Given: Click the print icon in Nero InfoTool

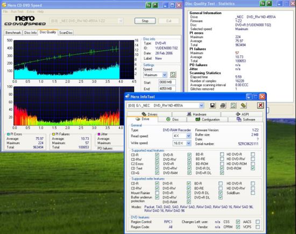Looking at the screenshot, I should pos(223,105).
